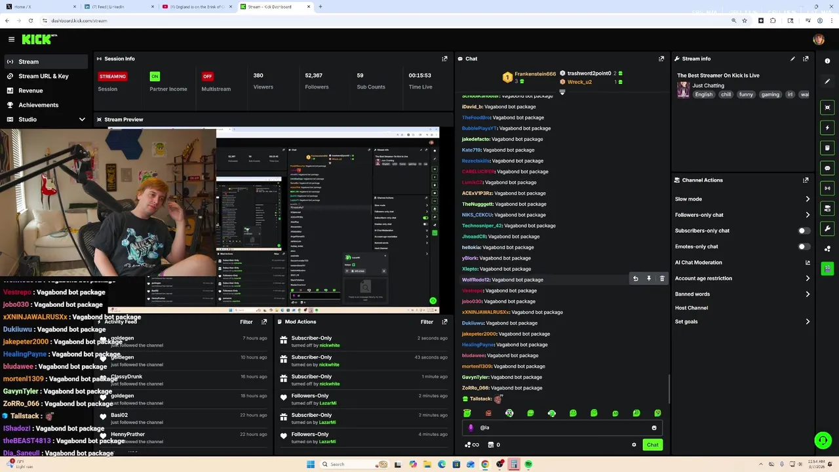The image size is (839, 472).
Task: Click the English tag in Stream info
Action: 704,94
